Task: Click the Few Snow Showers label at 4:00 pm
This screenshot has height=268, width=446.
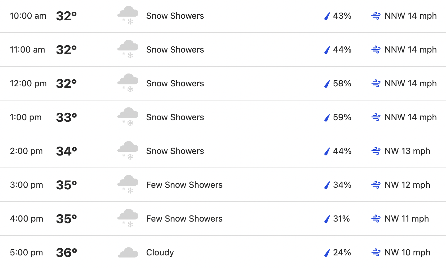Action: click(x=184, y=219)
